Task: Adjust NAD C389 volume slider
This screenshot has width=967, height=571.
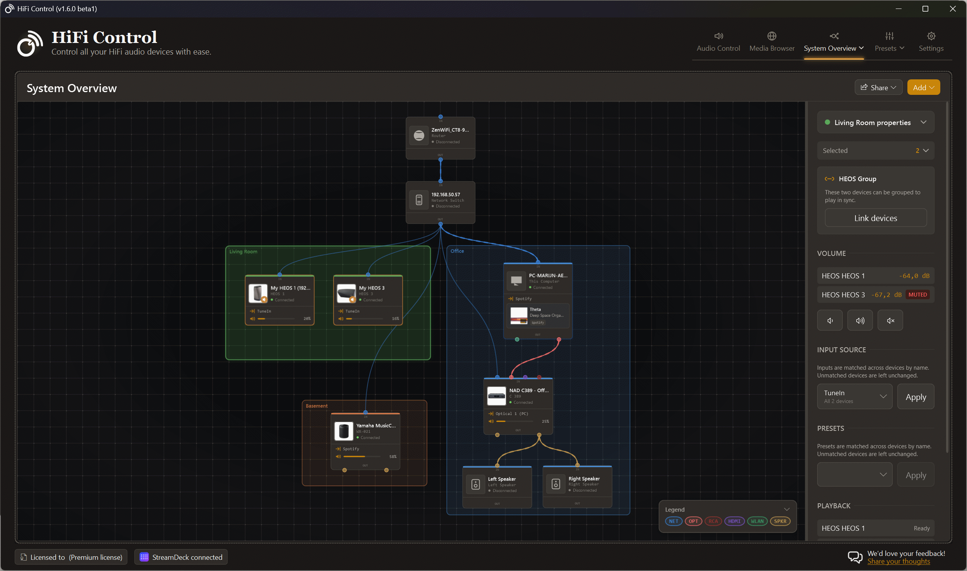Action: pyautogui.click(x=514, y=421)
